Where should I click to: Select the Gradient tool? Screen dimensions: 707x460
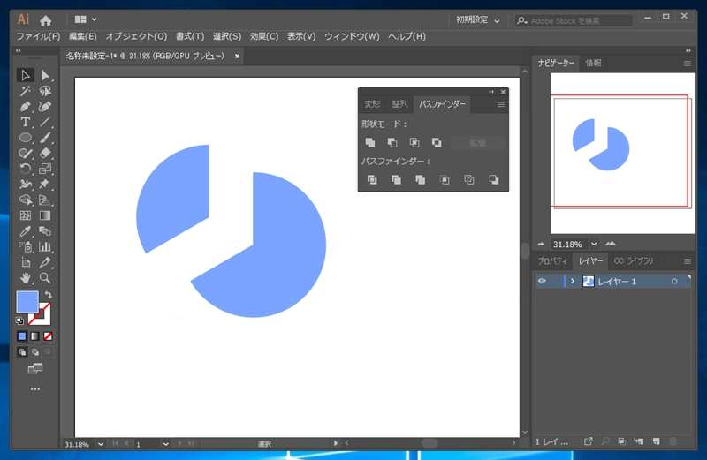coord(45,215)
